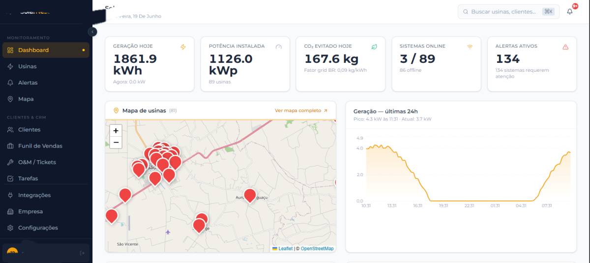590x263 pixels.
Task: Click the logout icon beside user avatar
Action: [x=82, y=253]
